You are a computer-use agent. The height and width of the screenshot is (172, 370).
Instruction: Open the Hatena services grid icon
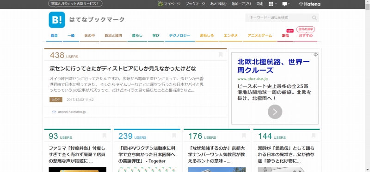(271, 4)
